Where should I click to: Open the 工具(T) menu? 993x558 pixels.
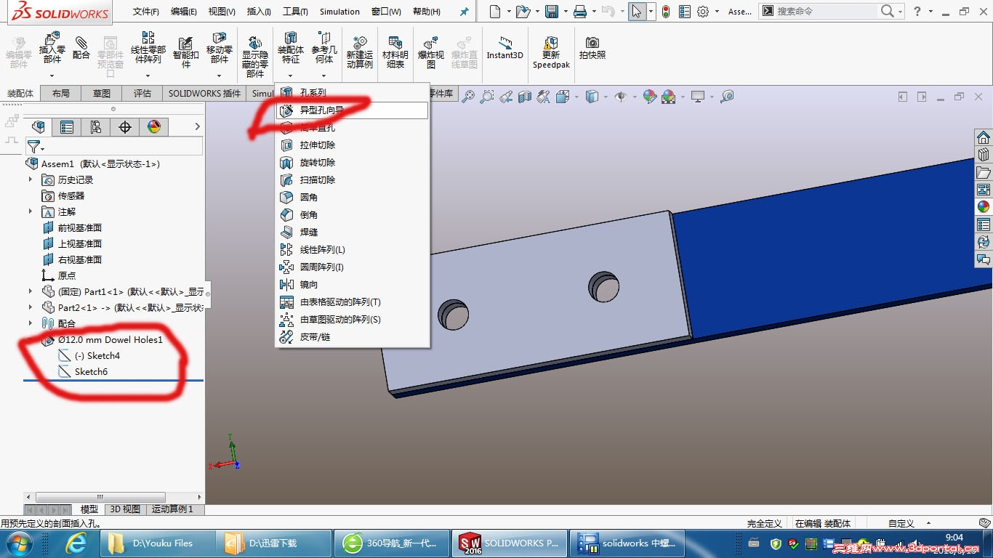295,12
